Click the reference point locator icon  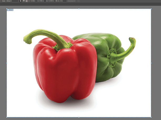tap(27, 1)
